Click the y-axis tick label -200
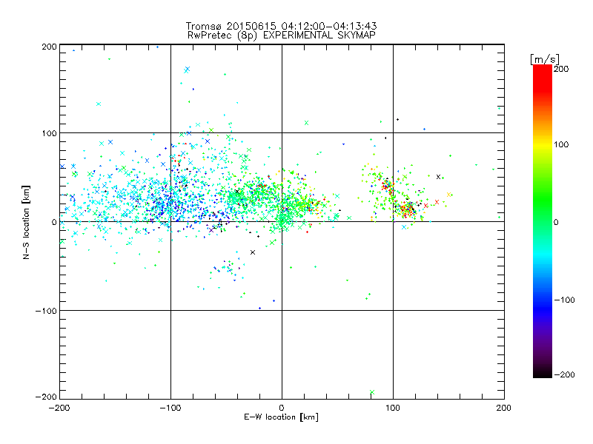593x444 pixels. [x=46, y=397]
